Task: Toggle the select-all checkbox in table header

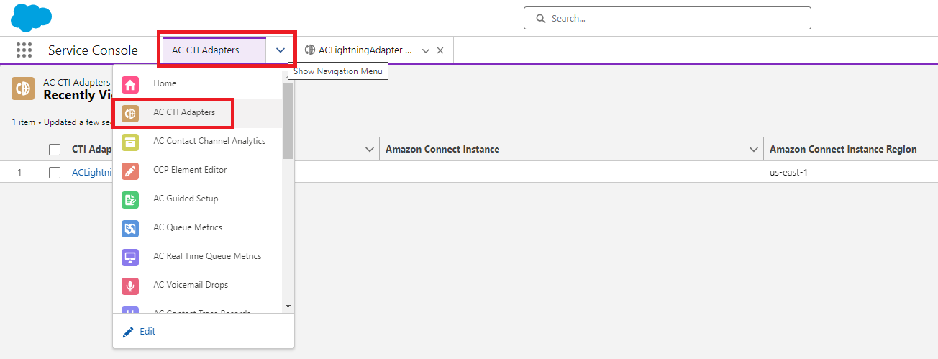Action: (55, 150)
